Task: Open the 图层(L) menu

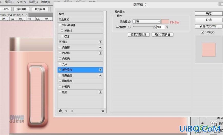Action: pos(9,2)
